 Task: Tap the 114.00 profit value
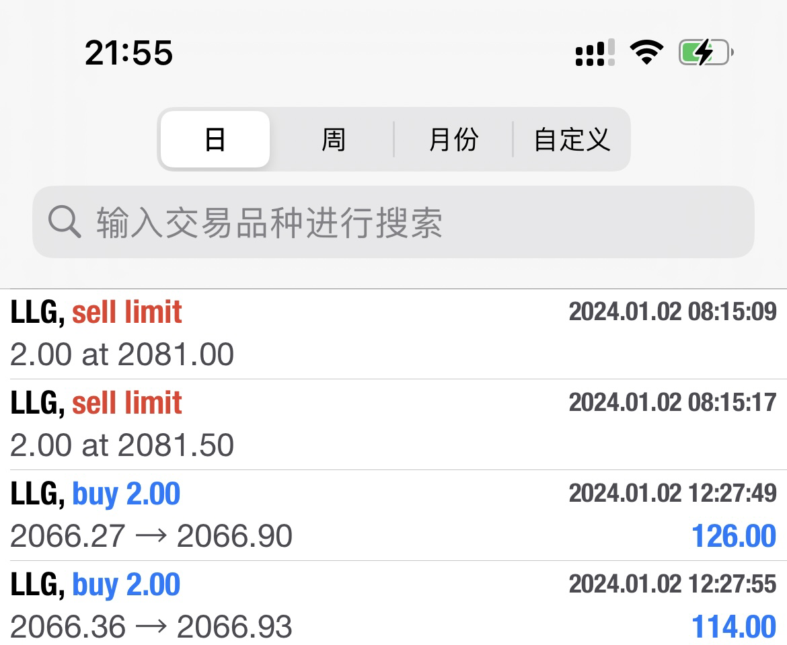734,626
